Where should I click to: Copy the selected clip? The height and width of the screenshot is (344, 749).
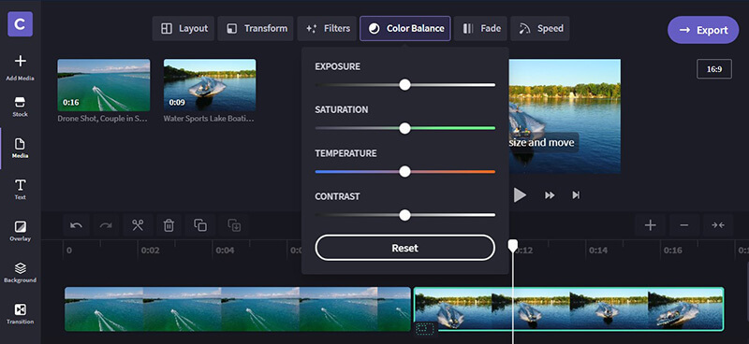click(x=199, y=225)
